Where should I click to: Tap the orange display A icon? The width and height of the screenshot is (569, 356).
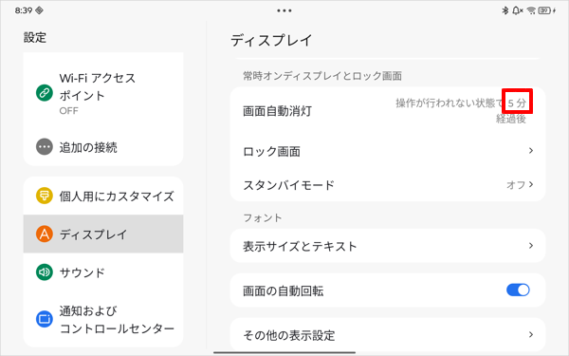[x=45, y=234]
